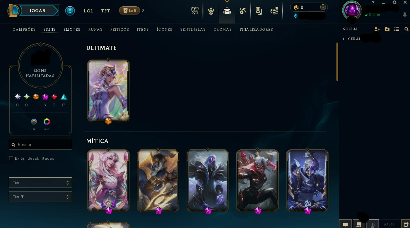Viewport: 410px width, 228px height.
Task: Click the social search magnifier icon
Action: [x=406, y=29]
